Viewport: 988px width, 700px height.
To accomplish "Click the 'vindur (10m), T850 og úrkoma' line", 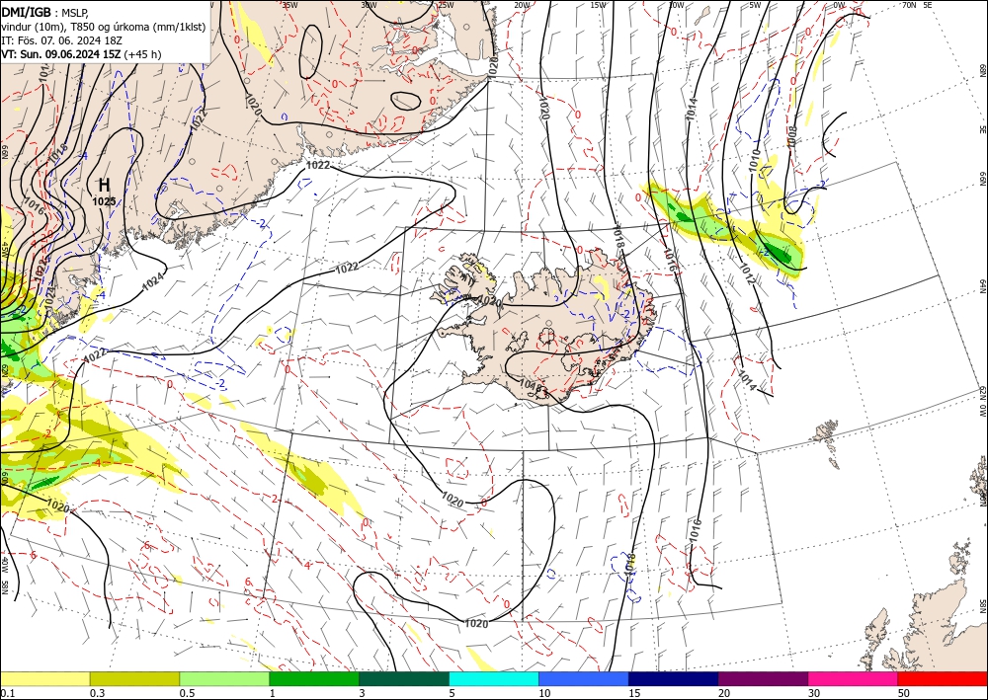I will click(x=103, y=27).
